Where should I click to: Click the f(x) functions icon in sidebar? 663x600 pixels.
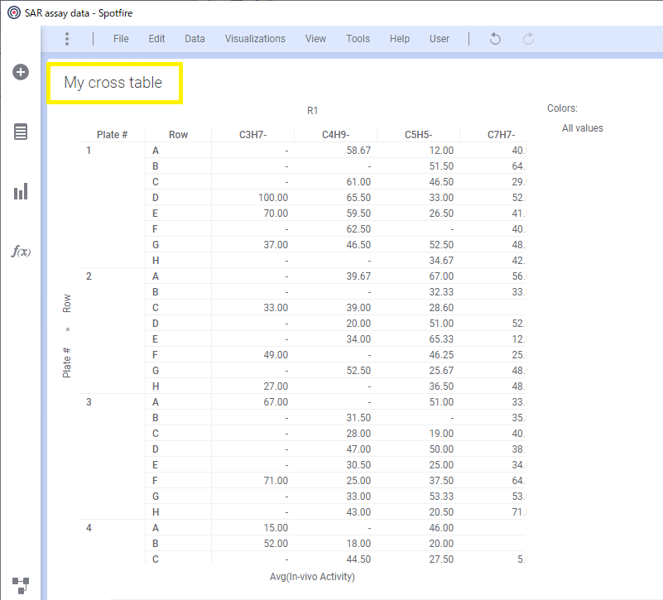(x=20, y=251)
